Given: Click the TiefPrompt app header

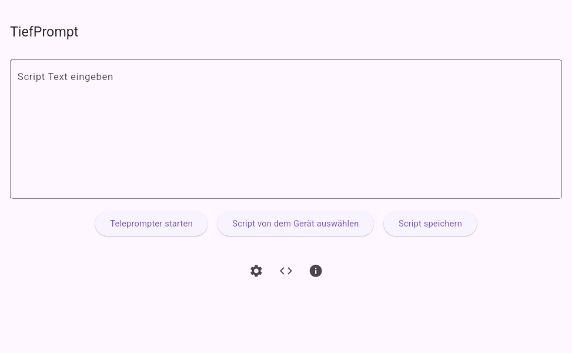Looking at the screenshot, I should 44,32.
